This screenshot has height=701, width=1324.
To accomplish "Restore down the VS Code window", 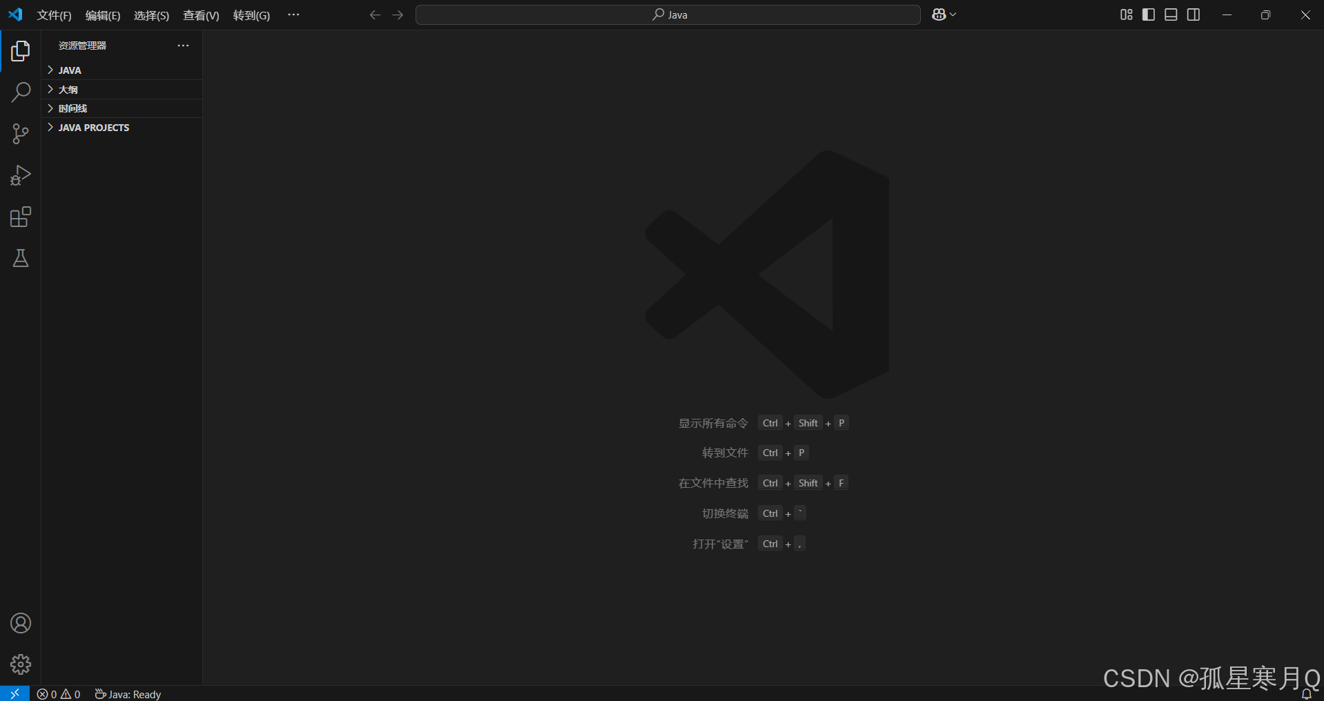I will click(x=1265, y=14).
